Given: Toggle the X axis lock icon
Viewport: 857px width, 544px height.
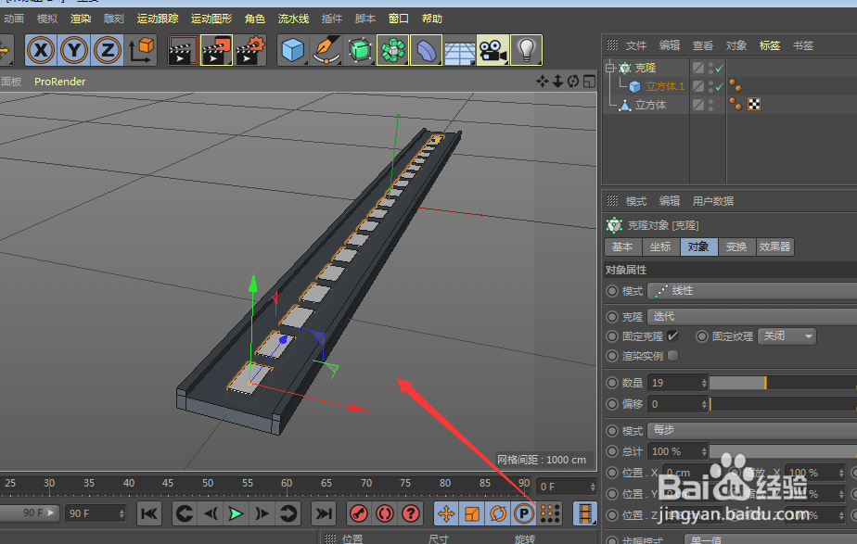Looking at the screenshot, I should (x=39, y=50).
